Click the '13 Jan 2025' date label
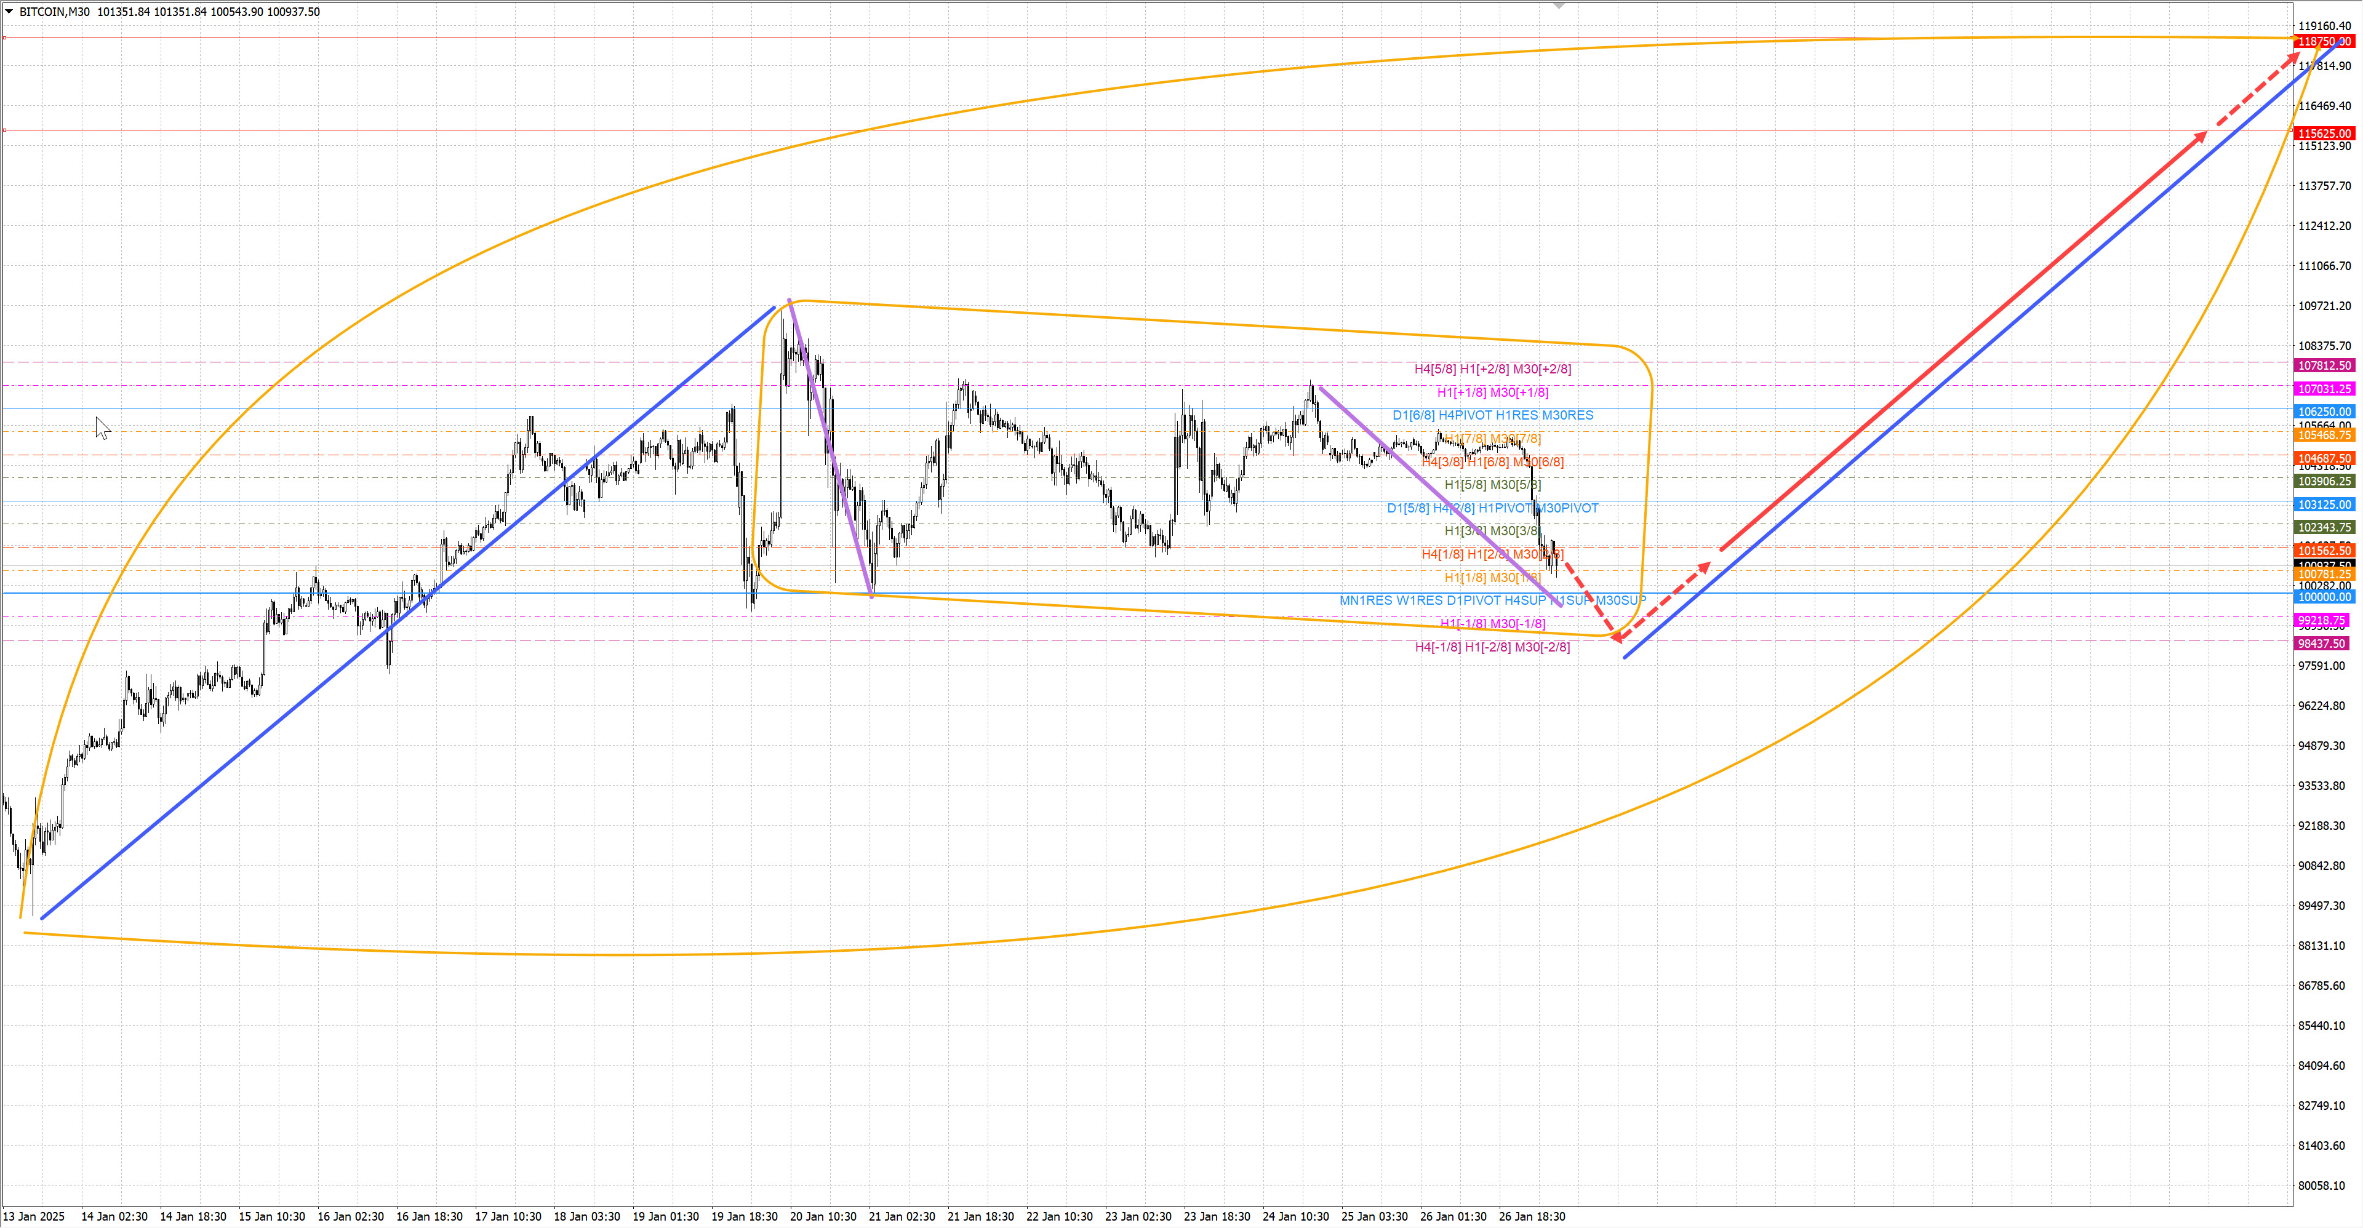 point(34,1216)
